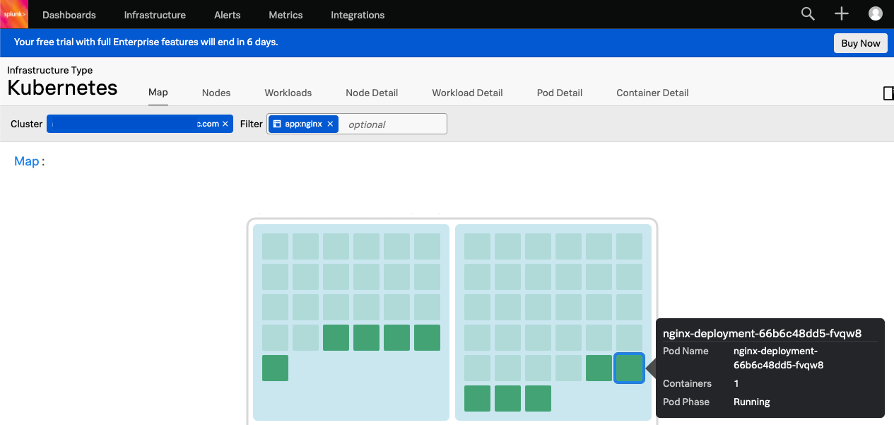894x425 pixels.
Task: Open the Metrics menu
Action: click(286, 15)
